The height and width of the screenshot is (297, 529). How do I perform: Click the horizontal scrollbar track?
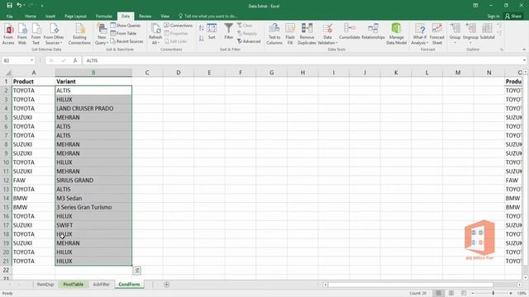pos(422,285)
